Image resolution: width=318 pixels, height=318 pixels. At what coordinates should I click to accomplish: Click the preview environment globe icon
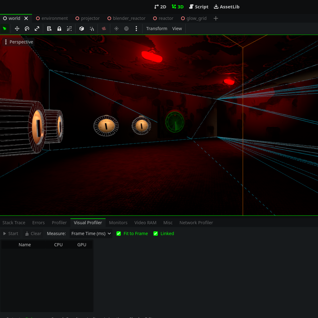[126, 29]
